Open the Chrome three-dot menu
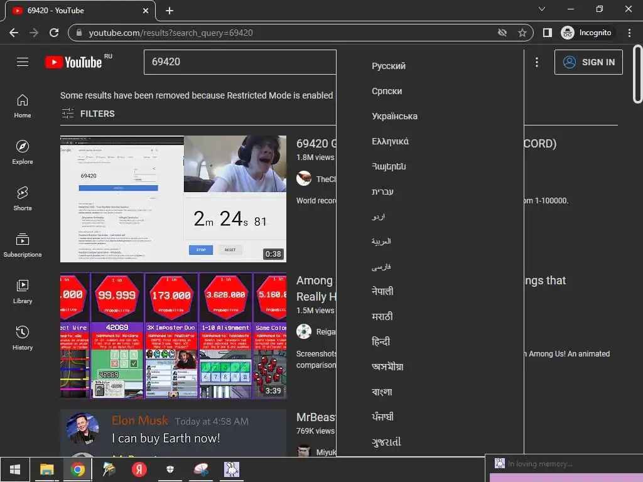 click(x=629, y=33)
